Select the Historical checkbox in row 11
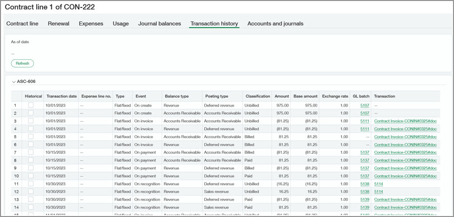 click(31, 184)
